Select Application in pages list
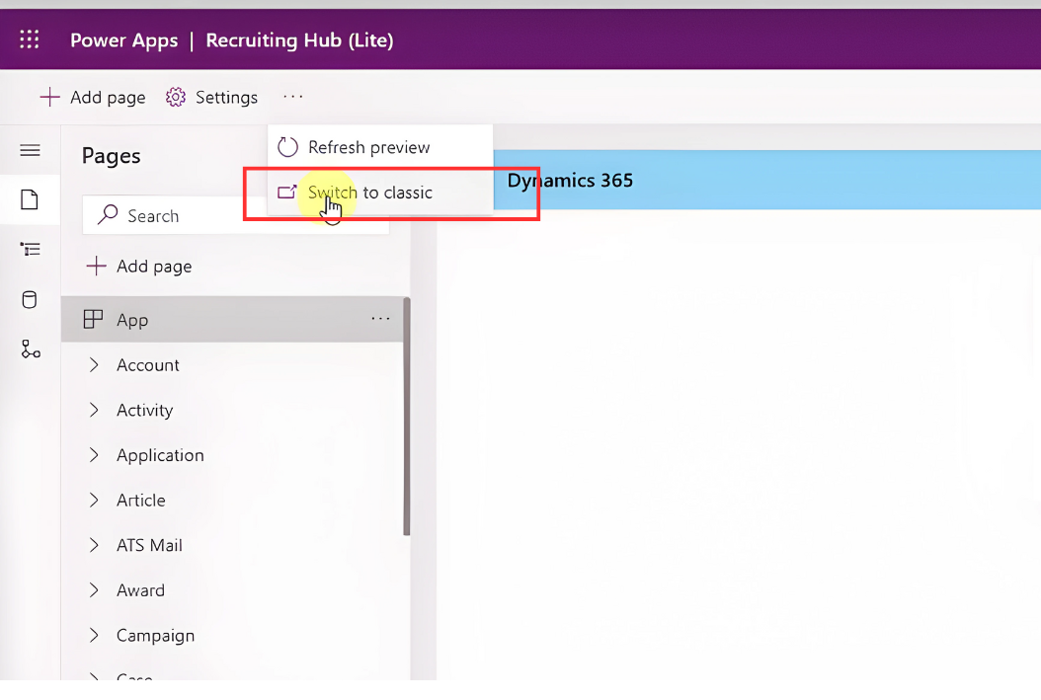 tap(160, 455)
